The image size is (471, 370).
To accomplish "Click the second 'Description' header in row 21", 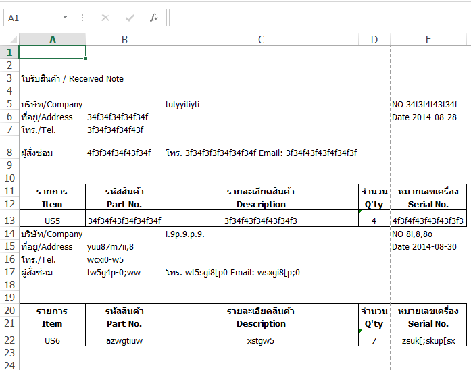I will coord(261,324).
